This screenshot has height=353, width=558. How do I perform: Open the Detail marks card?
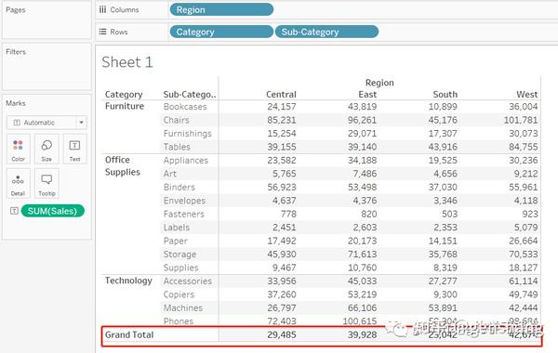[19, 183]
